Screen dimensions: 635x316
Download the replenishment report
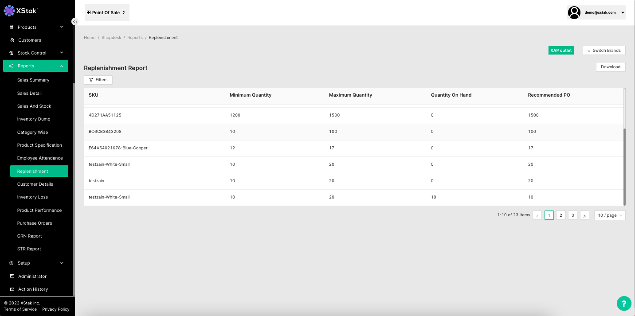(x=610, y=67)
